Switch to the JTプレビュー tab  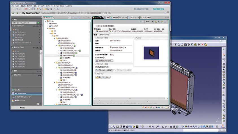point(134,18)
